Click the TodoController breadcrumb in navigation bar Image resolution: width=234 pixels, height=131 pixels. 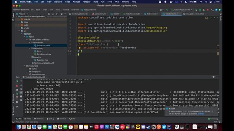[x=89, y=10]
